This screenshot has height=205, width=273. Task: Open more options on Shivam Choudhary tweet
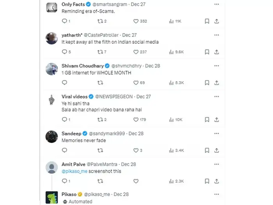(x=216, y=66)
